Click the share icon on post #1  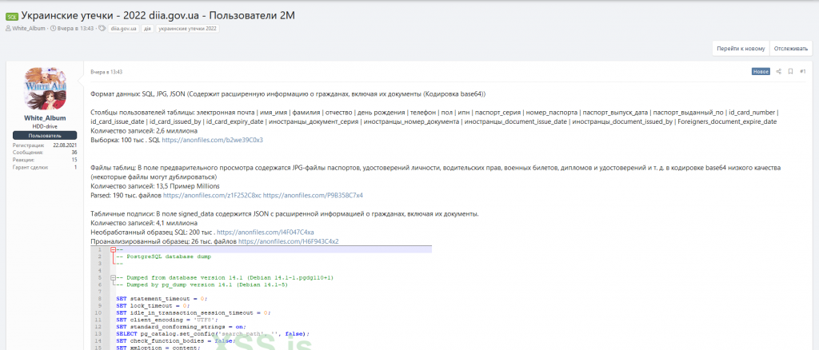(x=778, y=71)
